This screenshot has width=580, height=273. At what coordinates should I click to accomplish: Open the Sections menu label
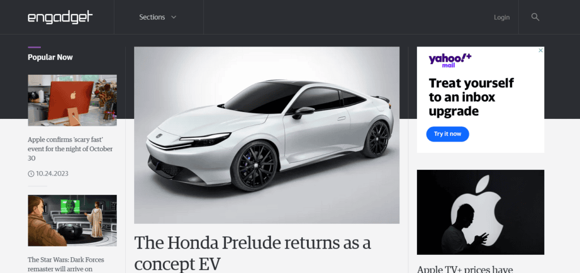pyautogui.click(x=152, y=17)
